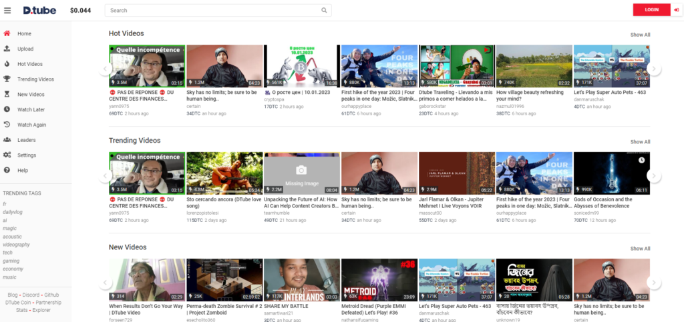Open the Leaders menu item
This screenshot has width=684, height=322.
27,140
